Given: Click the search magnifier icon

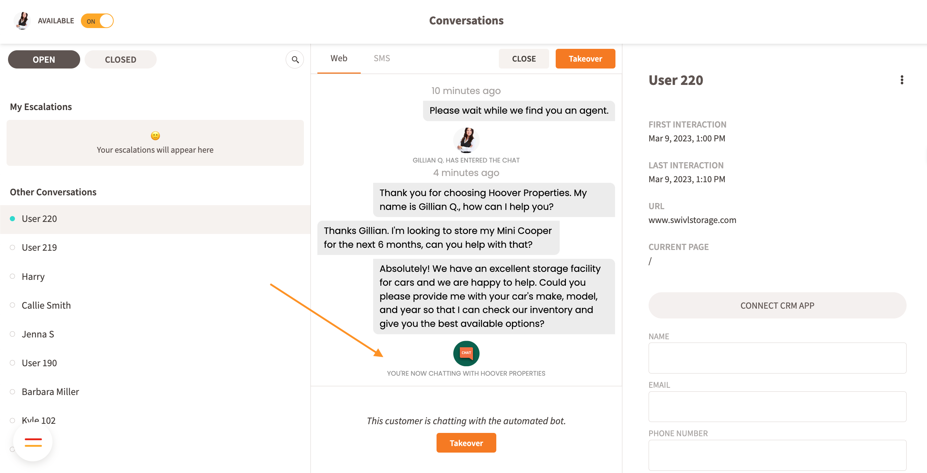Looking at the screenshot, I should coord(295,59).
